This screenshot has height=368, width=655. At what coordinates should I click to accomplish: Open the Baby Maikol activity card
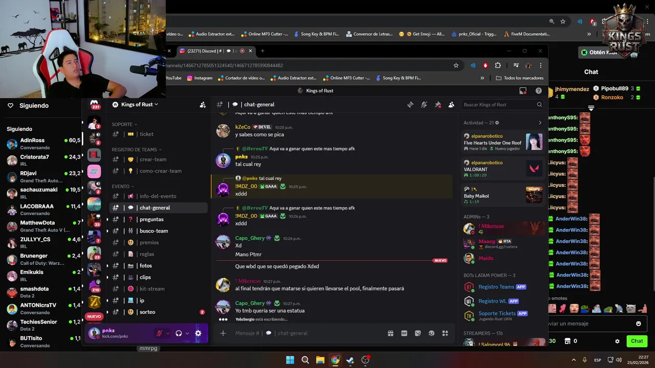point(503,195)
